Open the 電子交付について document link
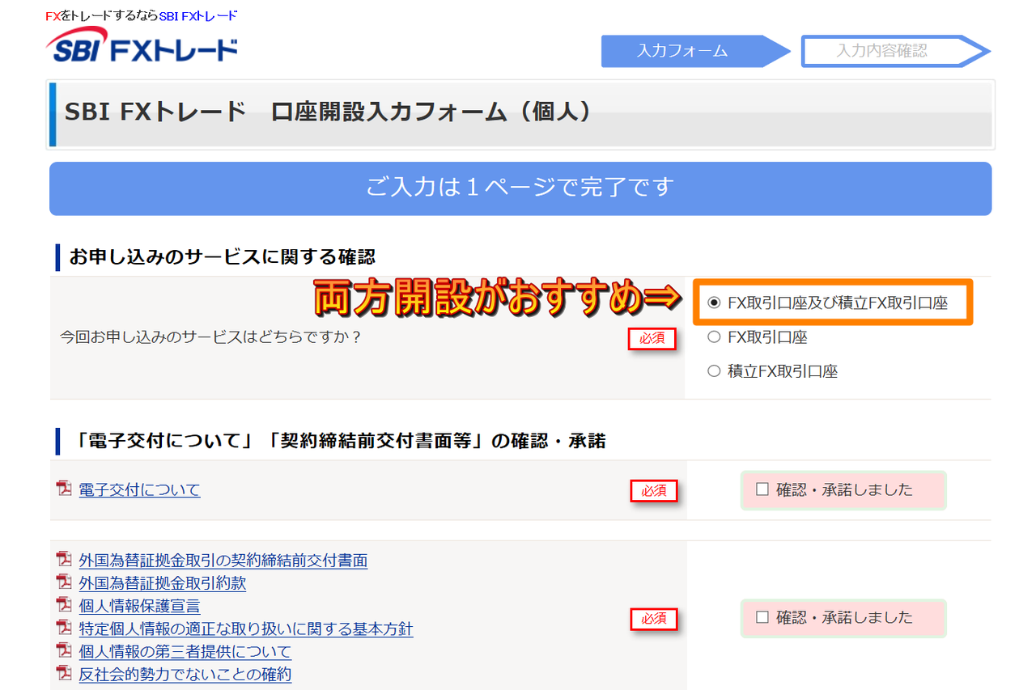 pyautogui.click(x=139, y=489)
